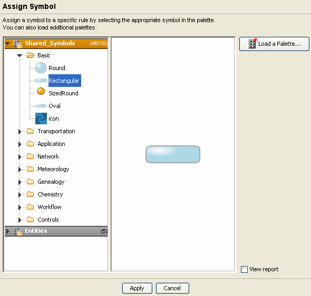
Task: Click the Cancel button
Action: coord(172,288)
